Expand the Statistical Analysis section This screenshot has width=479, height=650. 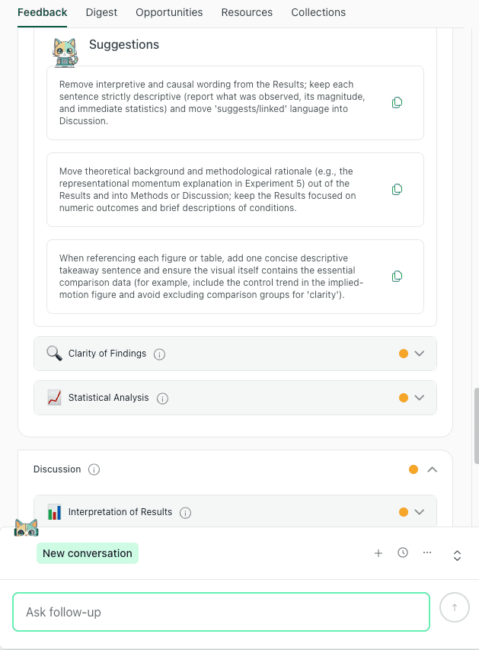(420, 397)
